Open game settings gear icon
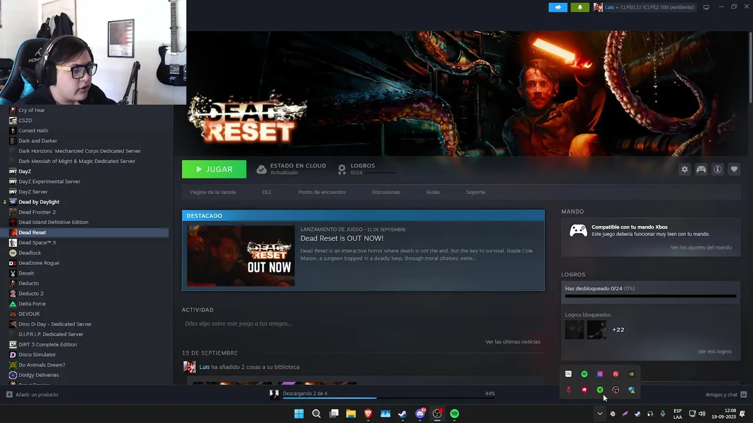The image size is (753, 423). tap(684, 169)
